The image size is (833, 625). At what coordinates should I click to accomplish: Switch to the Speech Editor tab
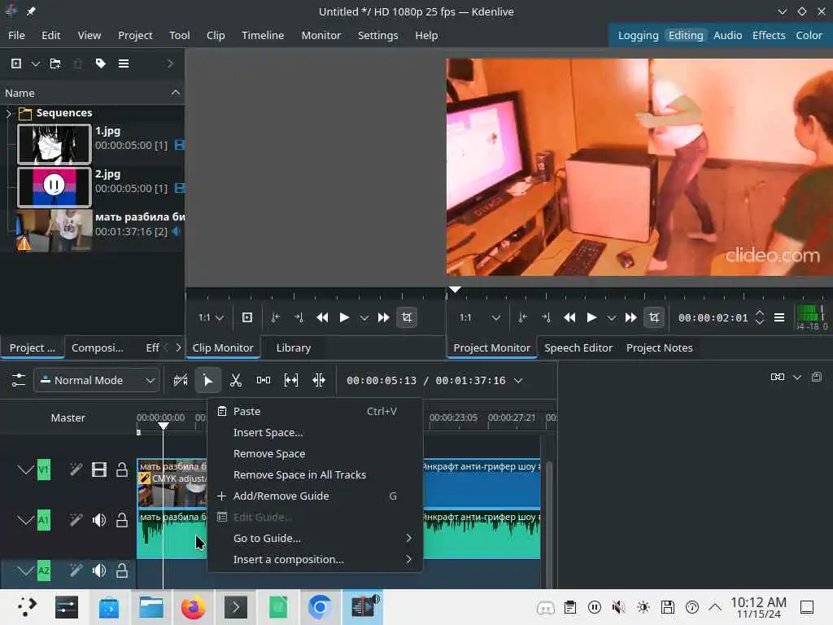pos(578,347)
